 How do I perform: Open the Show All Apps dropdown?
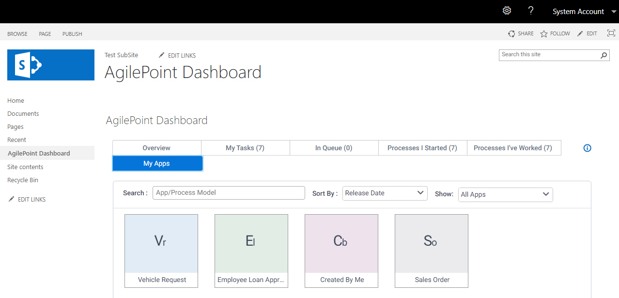coord(505,194)
